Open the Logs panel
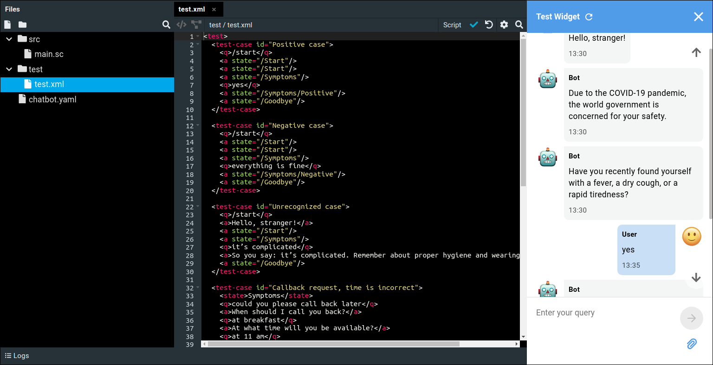713x365 pixels. pyautogui.click(x=17, y=356)
